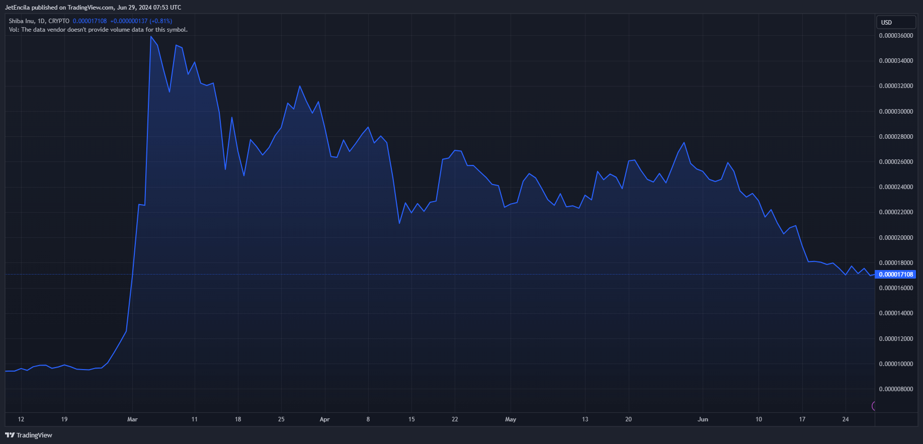Select the Jun label on time axis
923x444 pixels.
(703, 419)
